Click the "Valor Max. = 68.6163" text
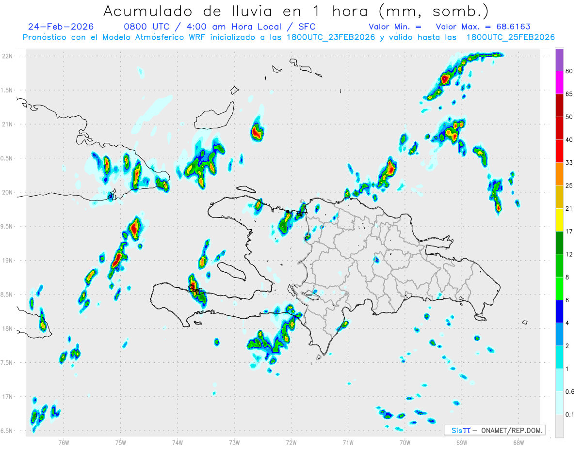The height and width of the screenshot is (449, 582). [483, 27]
